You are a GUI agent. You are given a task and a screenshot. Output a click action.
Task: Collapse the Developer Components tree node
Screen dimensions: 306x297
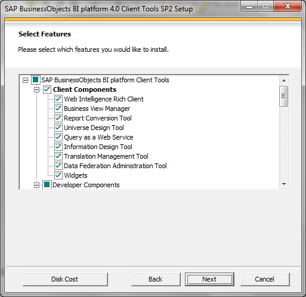(x=36, y=185)
